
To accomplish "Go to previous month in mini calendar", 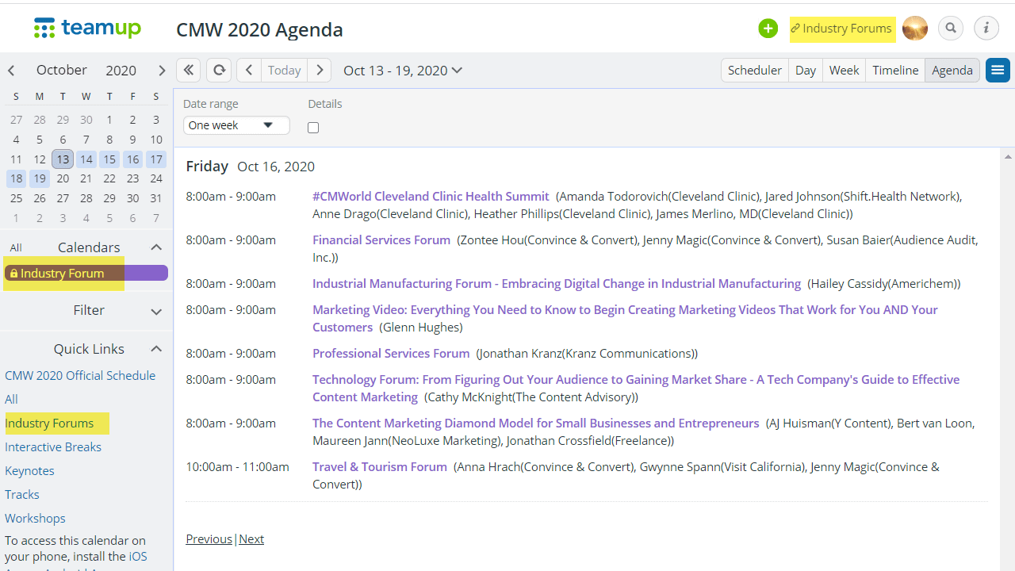I will (11, 71).
